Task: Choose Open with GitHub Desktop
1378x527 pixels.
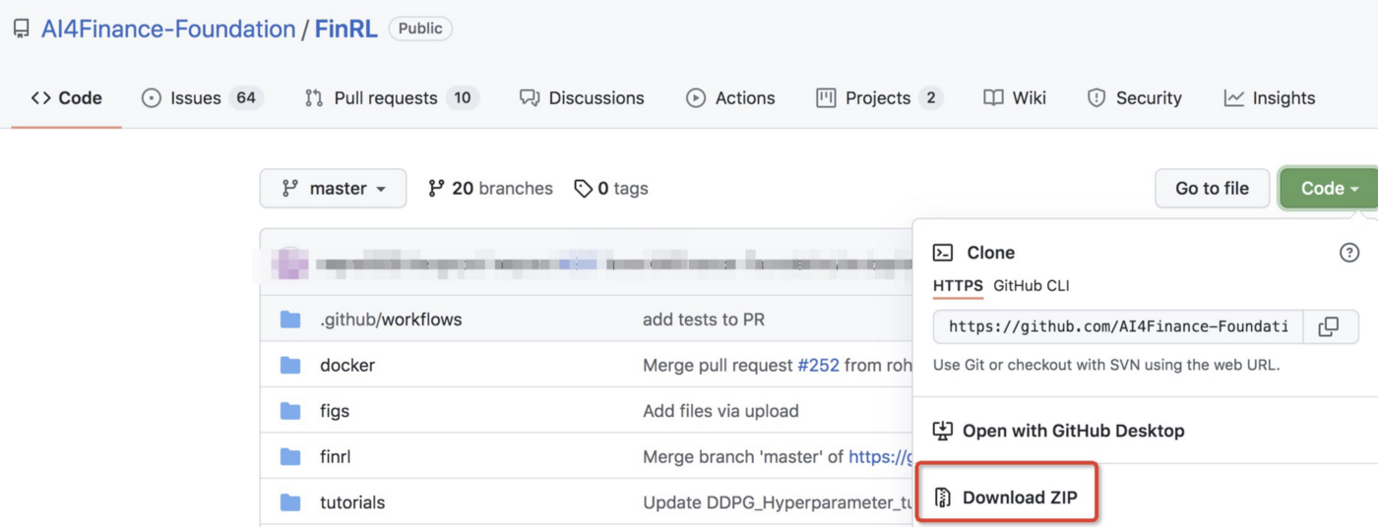Action: 1073,431
